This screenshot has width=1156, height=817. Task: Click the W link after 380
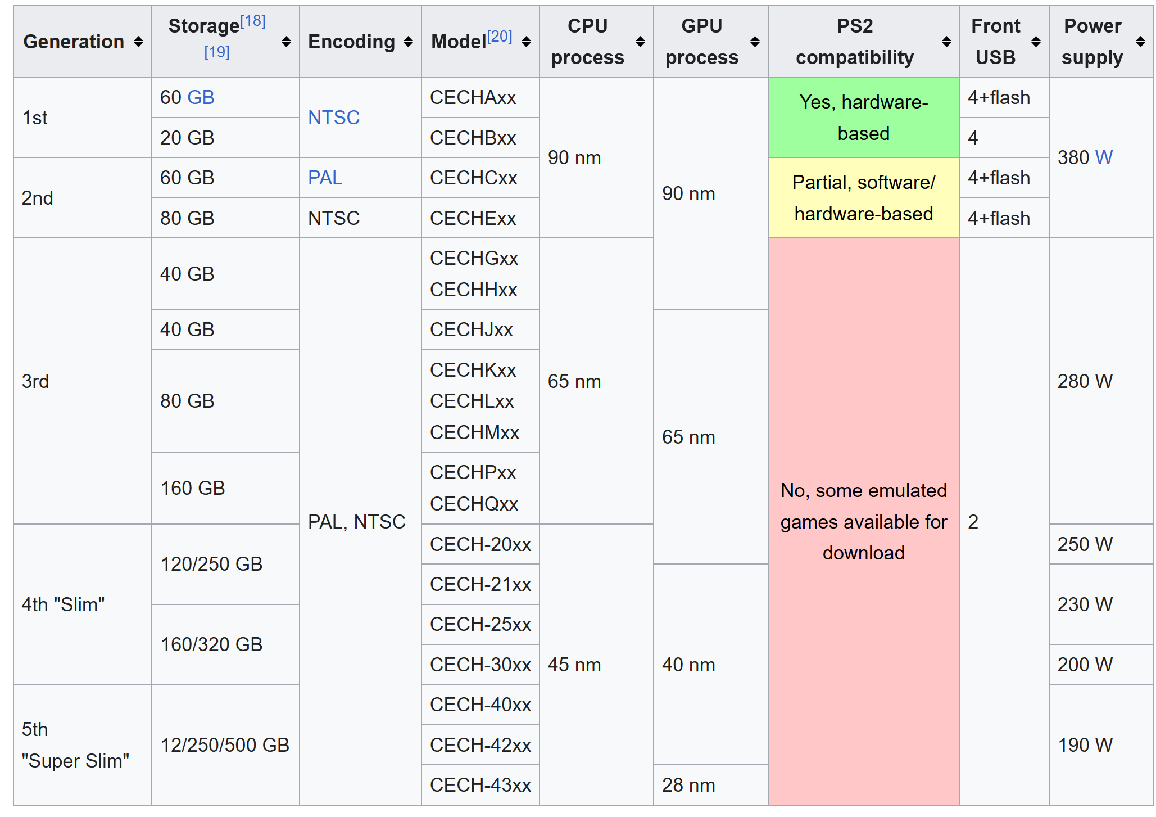pos(1103,157)
